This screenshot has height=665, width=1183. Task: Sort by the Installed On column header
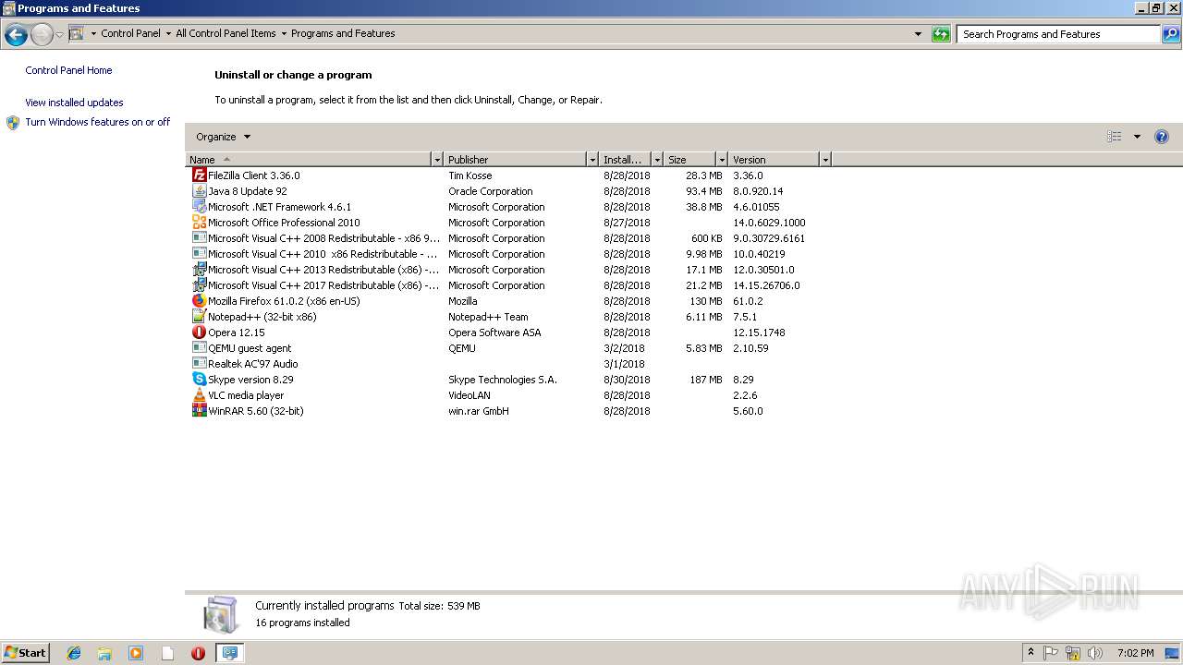626,160
